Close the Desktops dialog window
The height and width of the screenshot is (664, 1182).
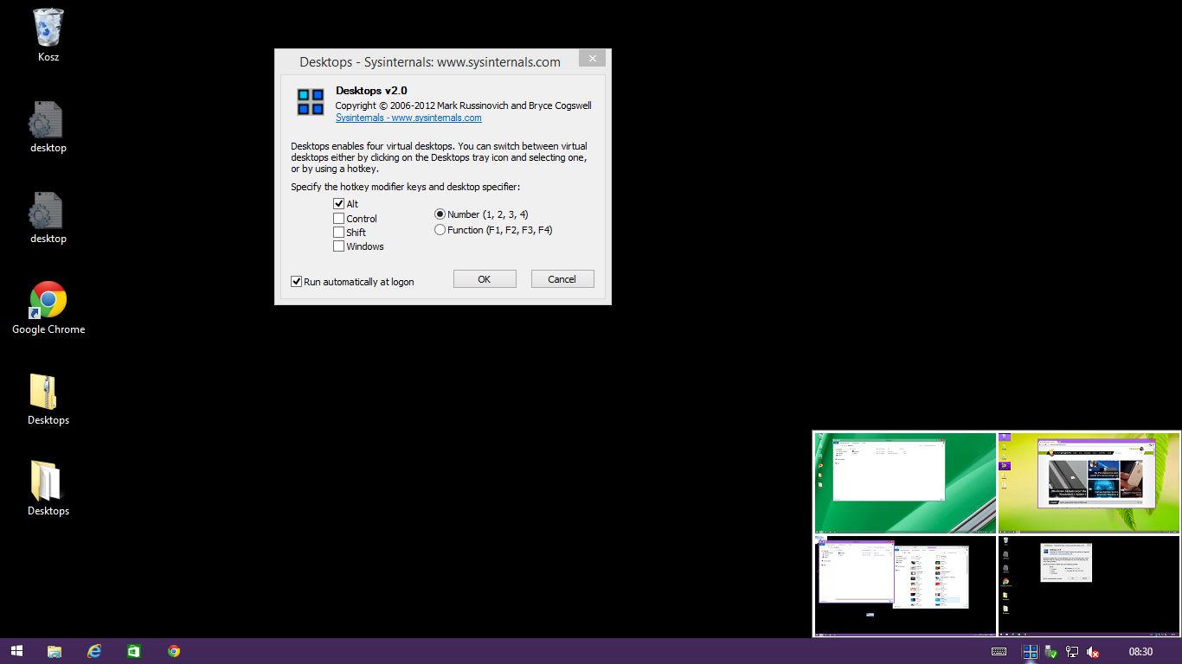click(592, 59)
